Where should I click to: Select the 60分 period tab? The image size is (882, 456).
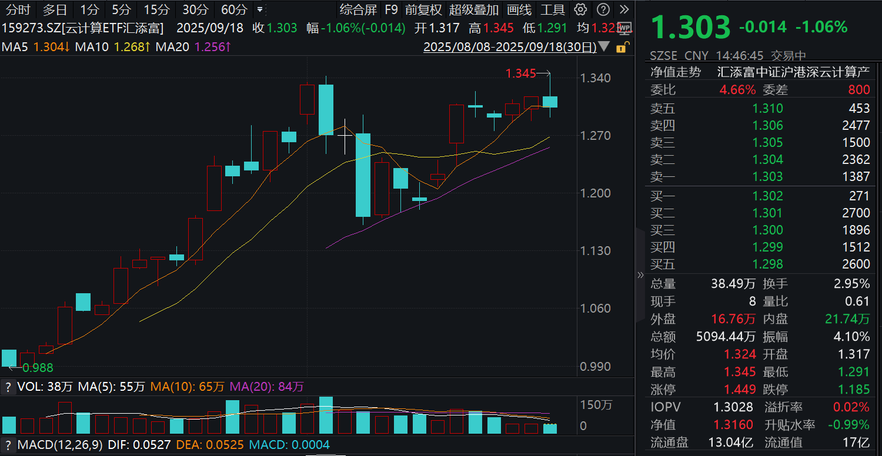pyautogui.click(x=234, y=9)
